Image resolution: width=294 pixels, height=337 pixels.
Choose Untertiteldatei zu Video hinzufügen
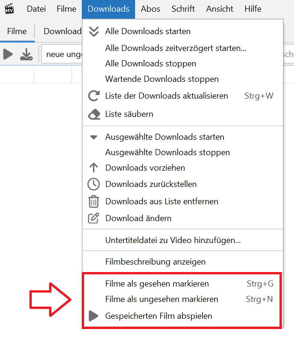click(173, 241)
